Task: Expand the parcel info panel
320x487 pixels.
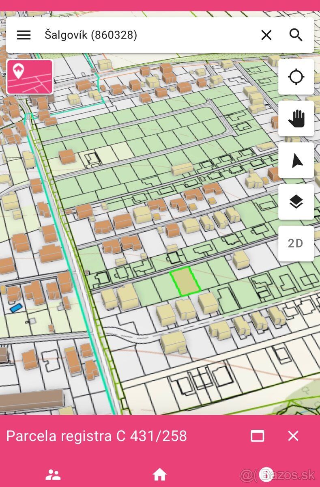Action: click(258, 436)
